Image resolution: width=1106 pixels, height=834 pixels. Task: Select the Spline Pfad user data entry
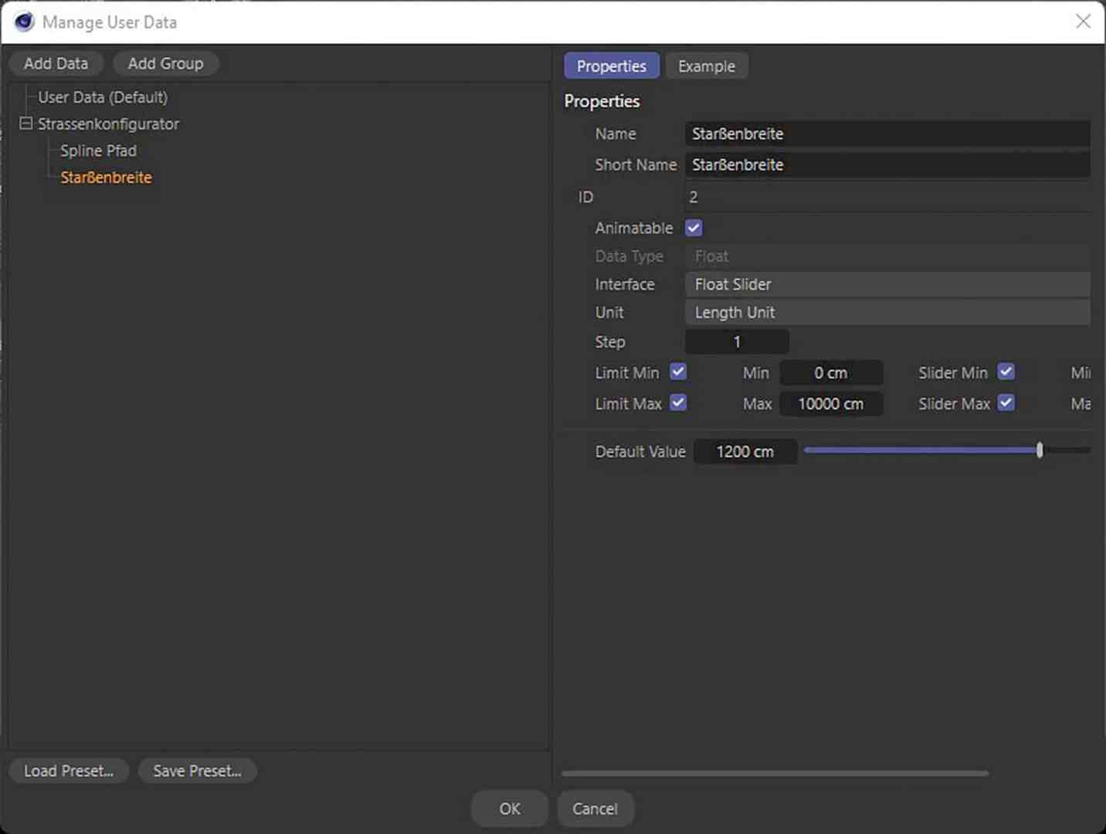97,151
